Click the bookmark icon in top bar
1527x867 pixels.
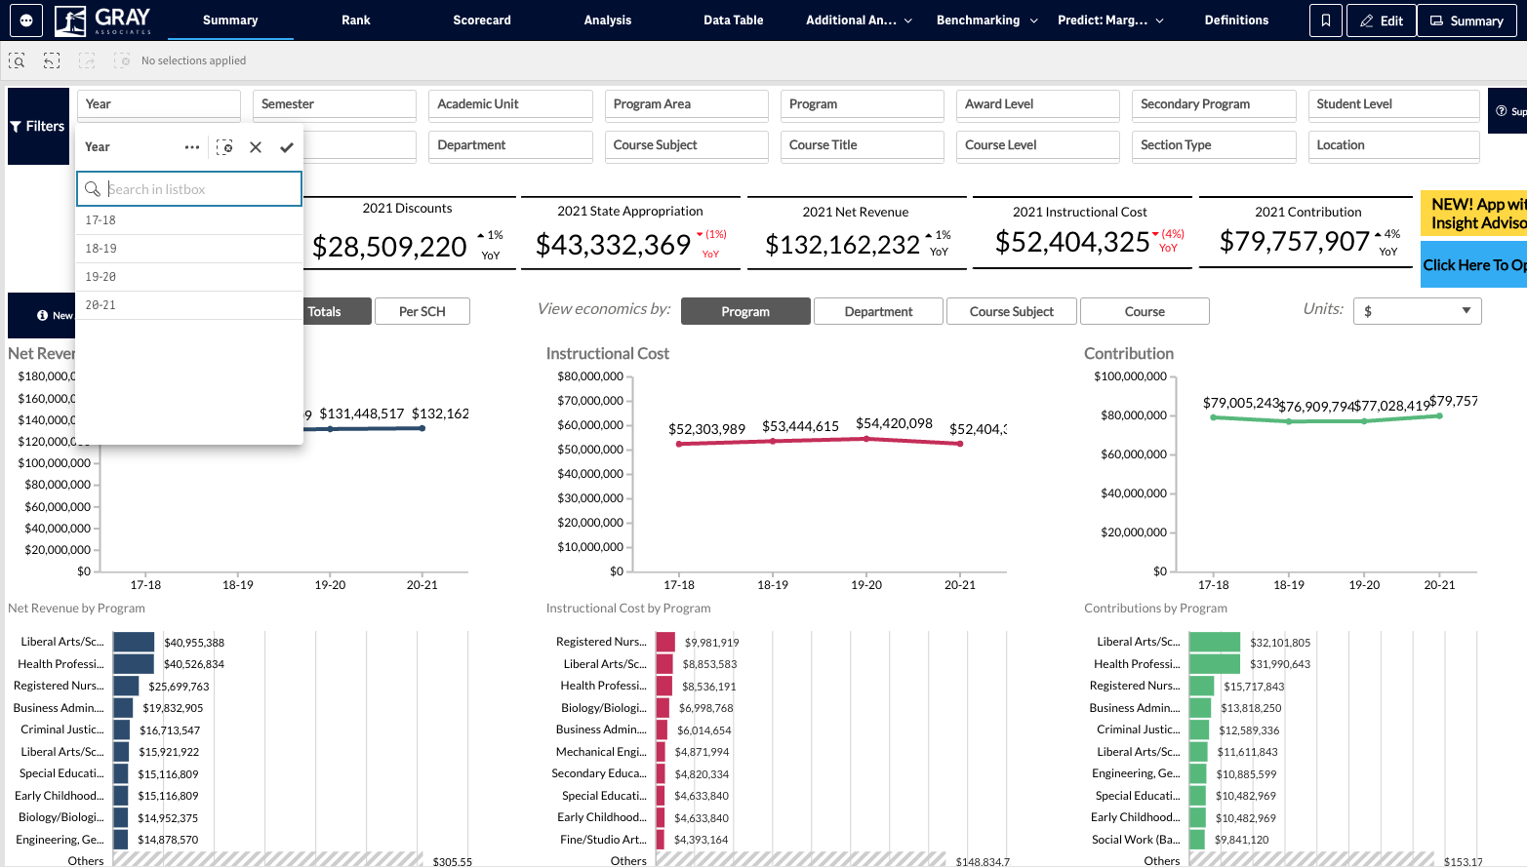point(1325,20)
